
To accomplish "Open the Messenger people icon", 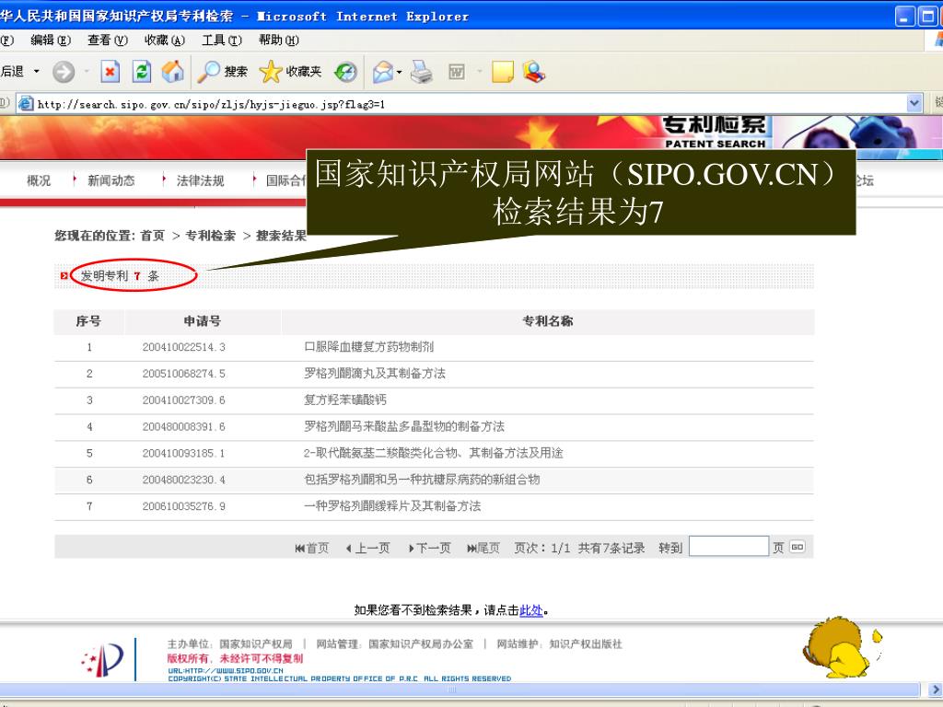I will (533, 72).
